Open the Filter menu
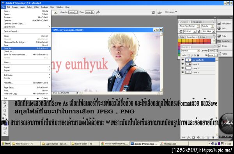 click(36, 7)
